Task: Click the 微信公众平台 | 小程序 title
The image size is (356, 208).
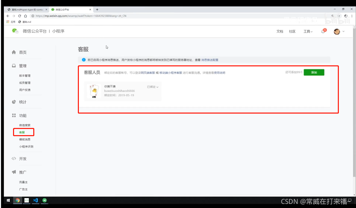Action: coord(44,31)
